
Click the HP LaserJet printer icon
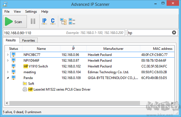point(25,89)
